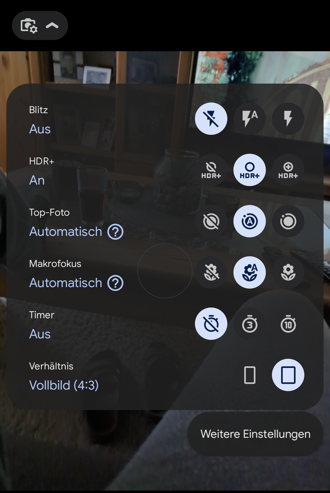Viewport: 330px width, 493px height.
Task: Choose tall 16:9 aspect ratio
Action: (250, 375)
